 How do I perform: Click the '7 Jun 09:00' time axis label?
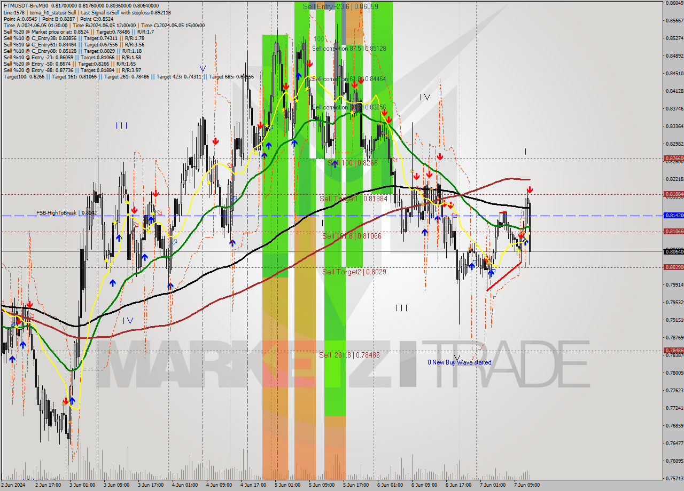[527, 485]
